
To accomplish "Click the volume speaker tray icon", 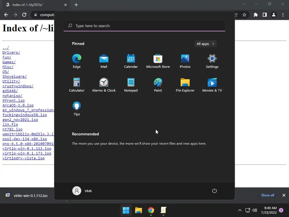I will click(x=255, y=210).
